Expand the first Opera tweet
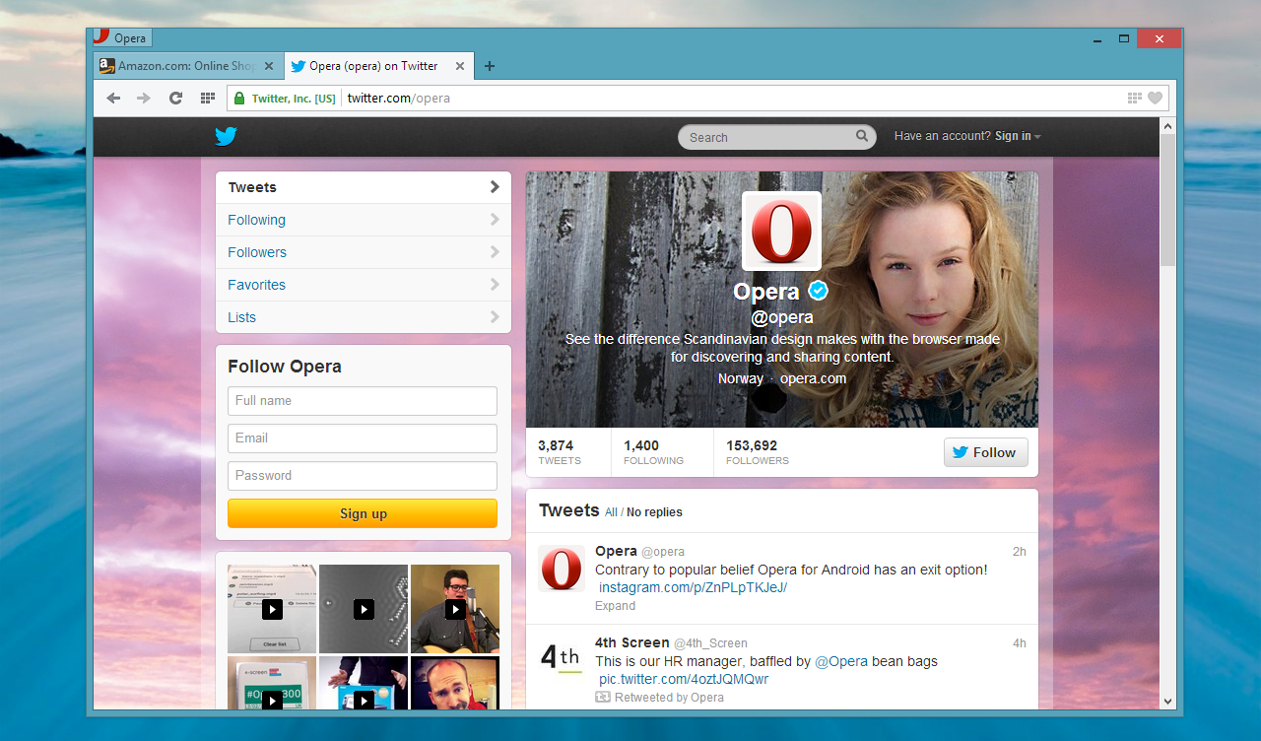The image size is (1261, 741). pyautogui.click(x=615, y=606)
